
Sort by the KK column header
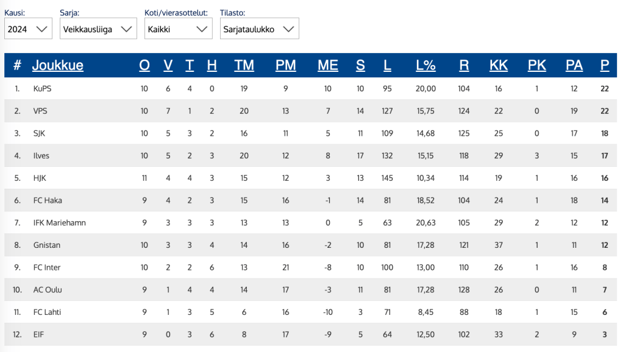(x=499, y=65)
